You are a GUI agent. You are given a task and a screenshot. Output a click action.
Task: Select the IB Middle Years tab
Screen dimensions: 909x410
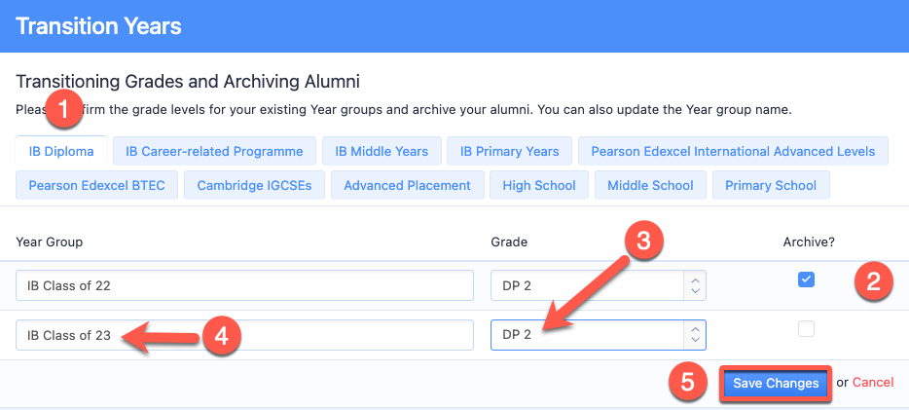tap(382, 151)
